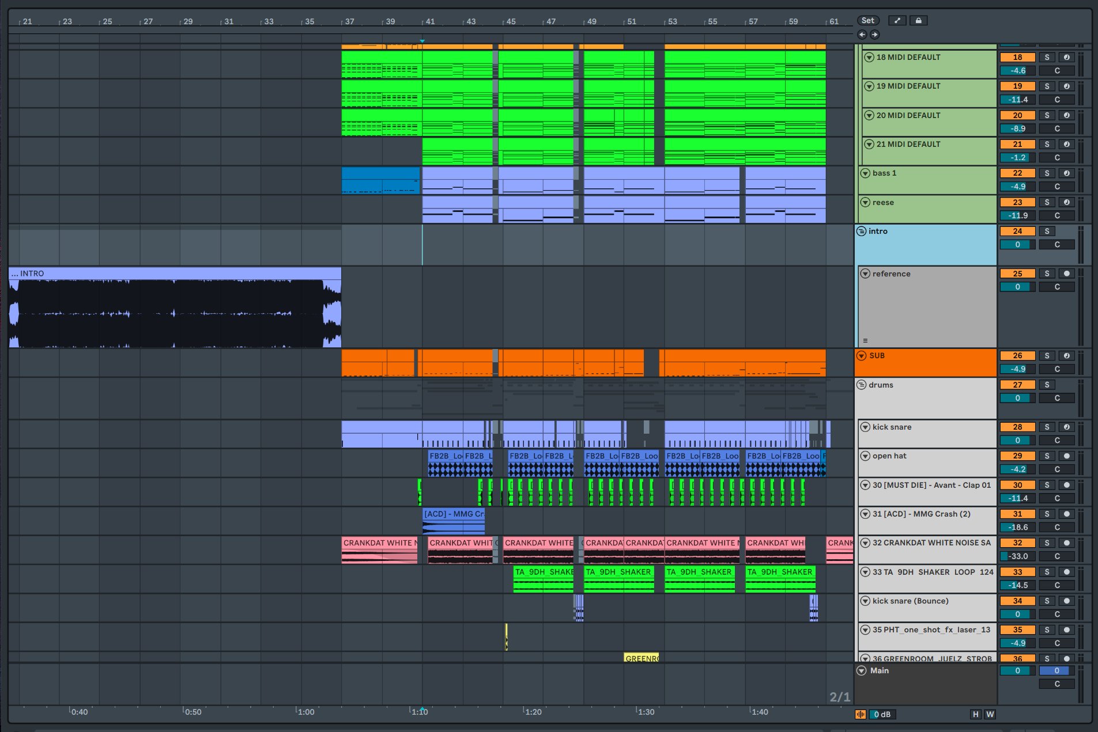Click pan control C on track 19
Screen dimensions: 1098x732
click(1057, 100)
